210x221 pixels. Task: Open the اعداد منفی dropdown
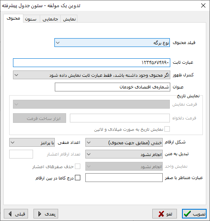point(32,143)
